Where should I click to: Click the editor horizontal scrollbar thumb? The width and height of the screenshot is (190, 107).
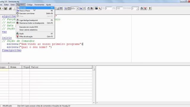pos(10,63)
